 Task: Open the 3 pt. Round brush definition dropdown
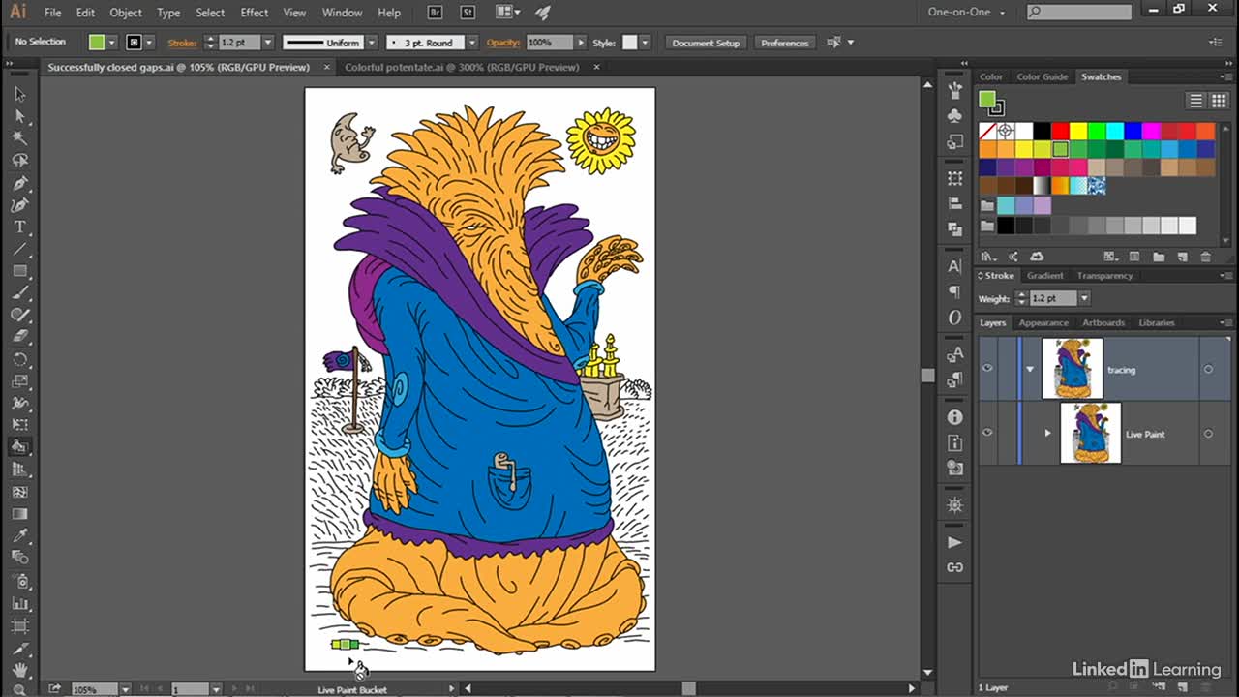tap(472, 43)
